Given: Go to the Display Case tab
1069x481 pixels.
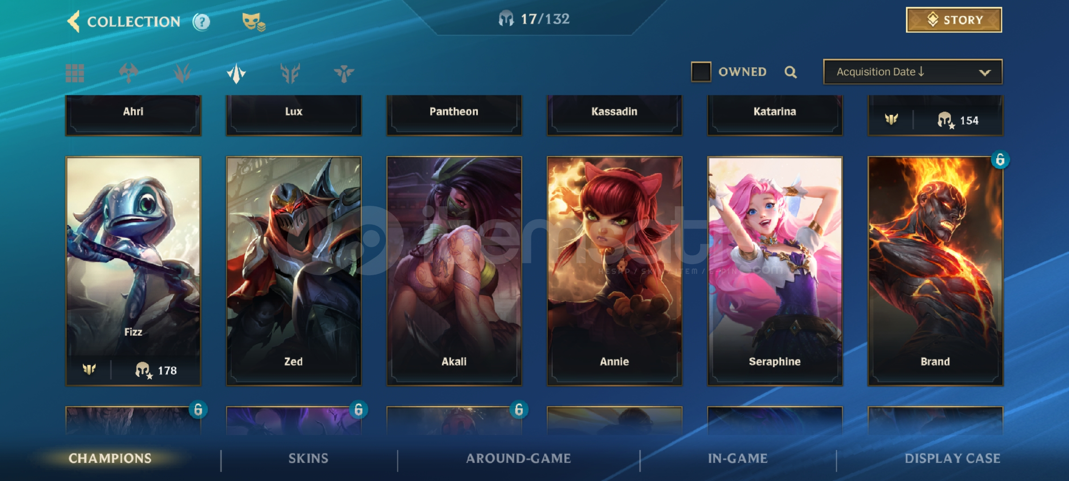Looking at the screenshot, I should (x=952, y=458).
